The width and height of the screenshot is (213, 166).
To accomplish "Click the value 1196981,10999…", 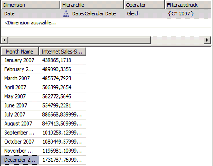I will pyautogui.click(x=62, y=151).
